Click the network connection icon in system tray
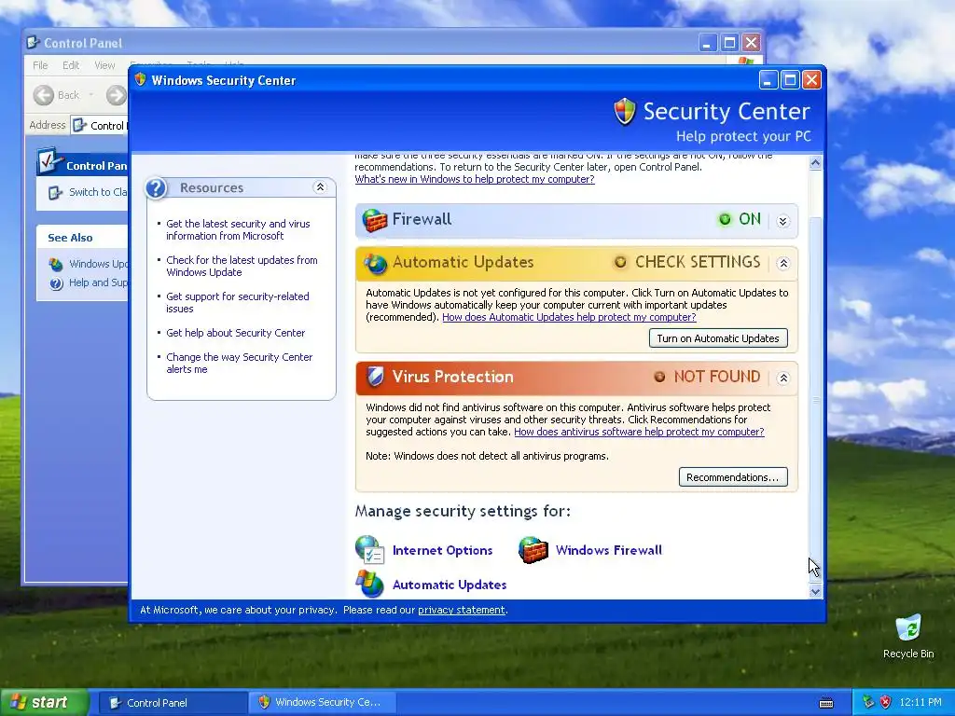The width and height of the screenshot is (955, 716). [x=868, y=702]
